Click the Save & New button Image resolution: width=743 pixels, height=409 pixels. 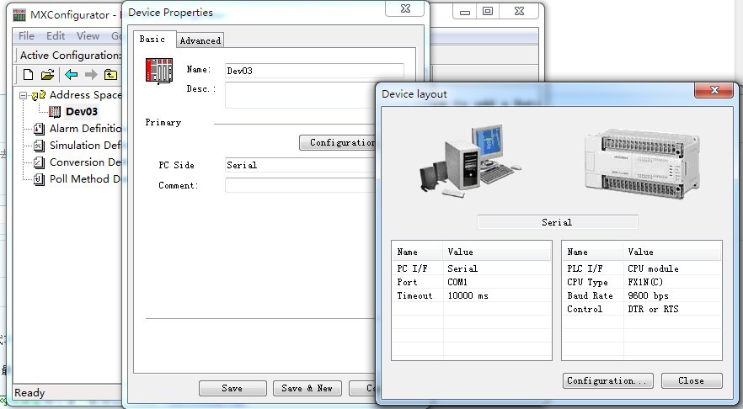point(307,388)
